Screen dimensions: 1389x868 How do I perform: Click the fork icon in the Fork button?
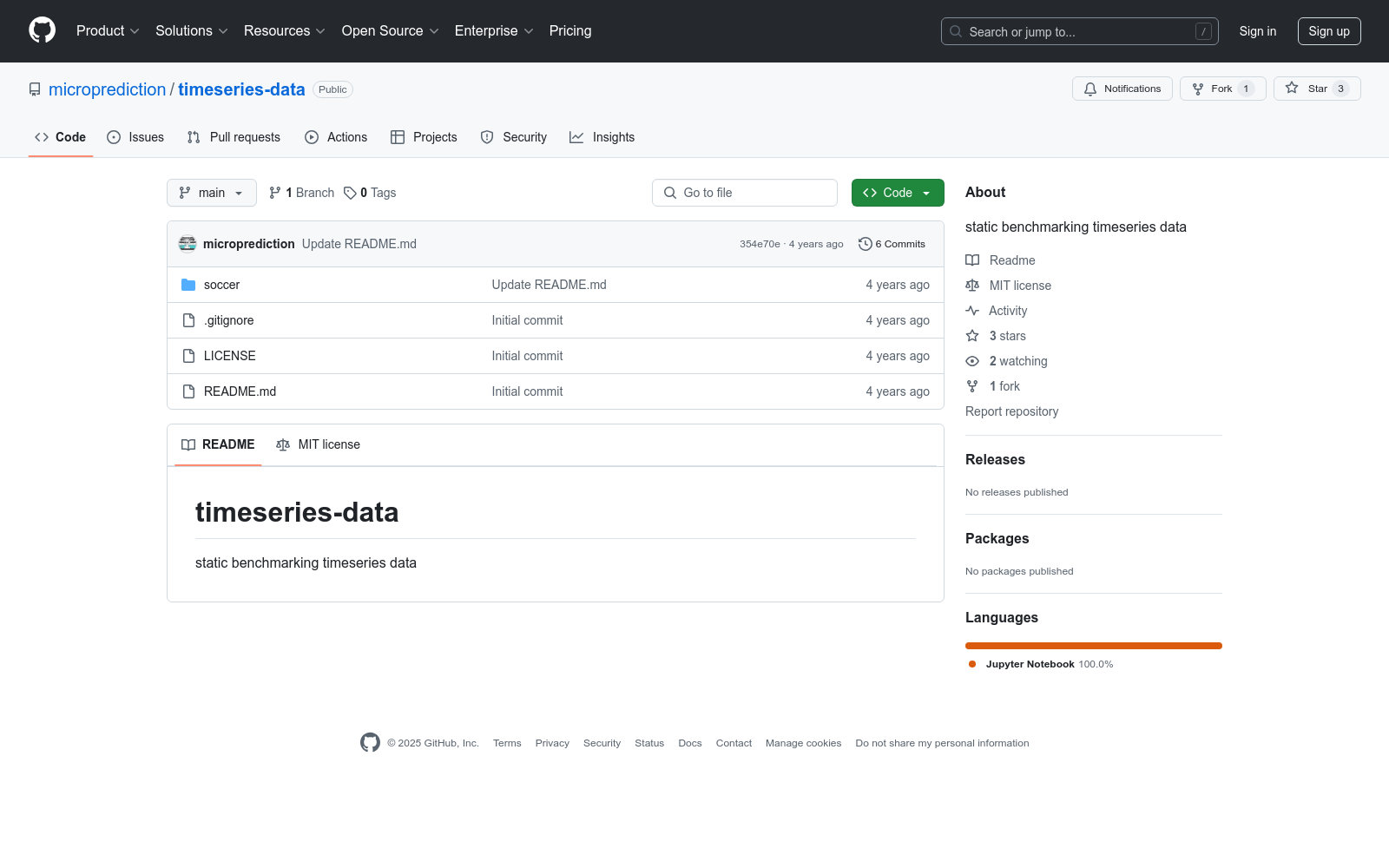1198,89
